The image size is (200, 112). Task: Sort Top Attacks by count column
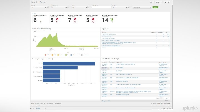point(167,32)
